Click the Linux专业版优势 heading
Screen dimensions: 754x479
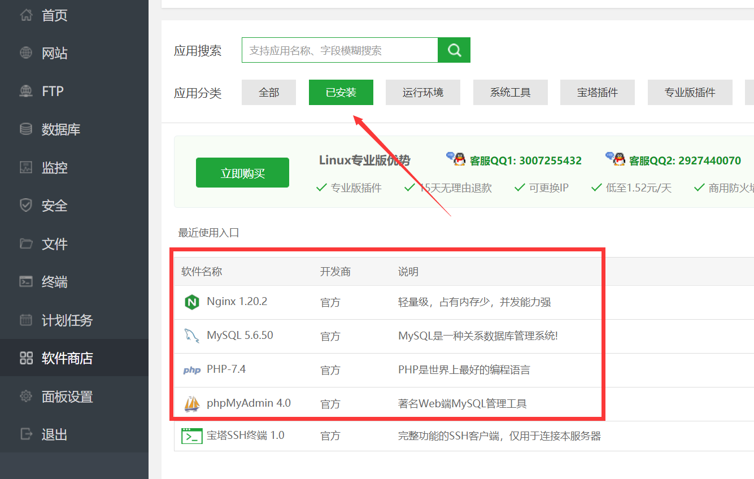(x=365, y=160)
